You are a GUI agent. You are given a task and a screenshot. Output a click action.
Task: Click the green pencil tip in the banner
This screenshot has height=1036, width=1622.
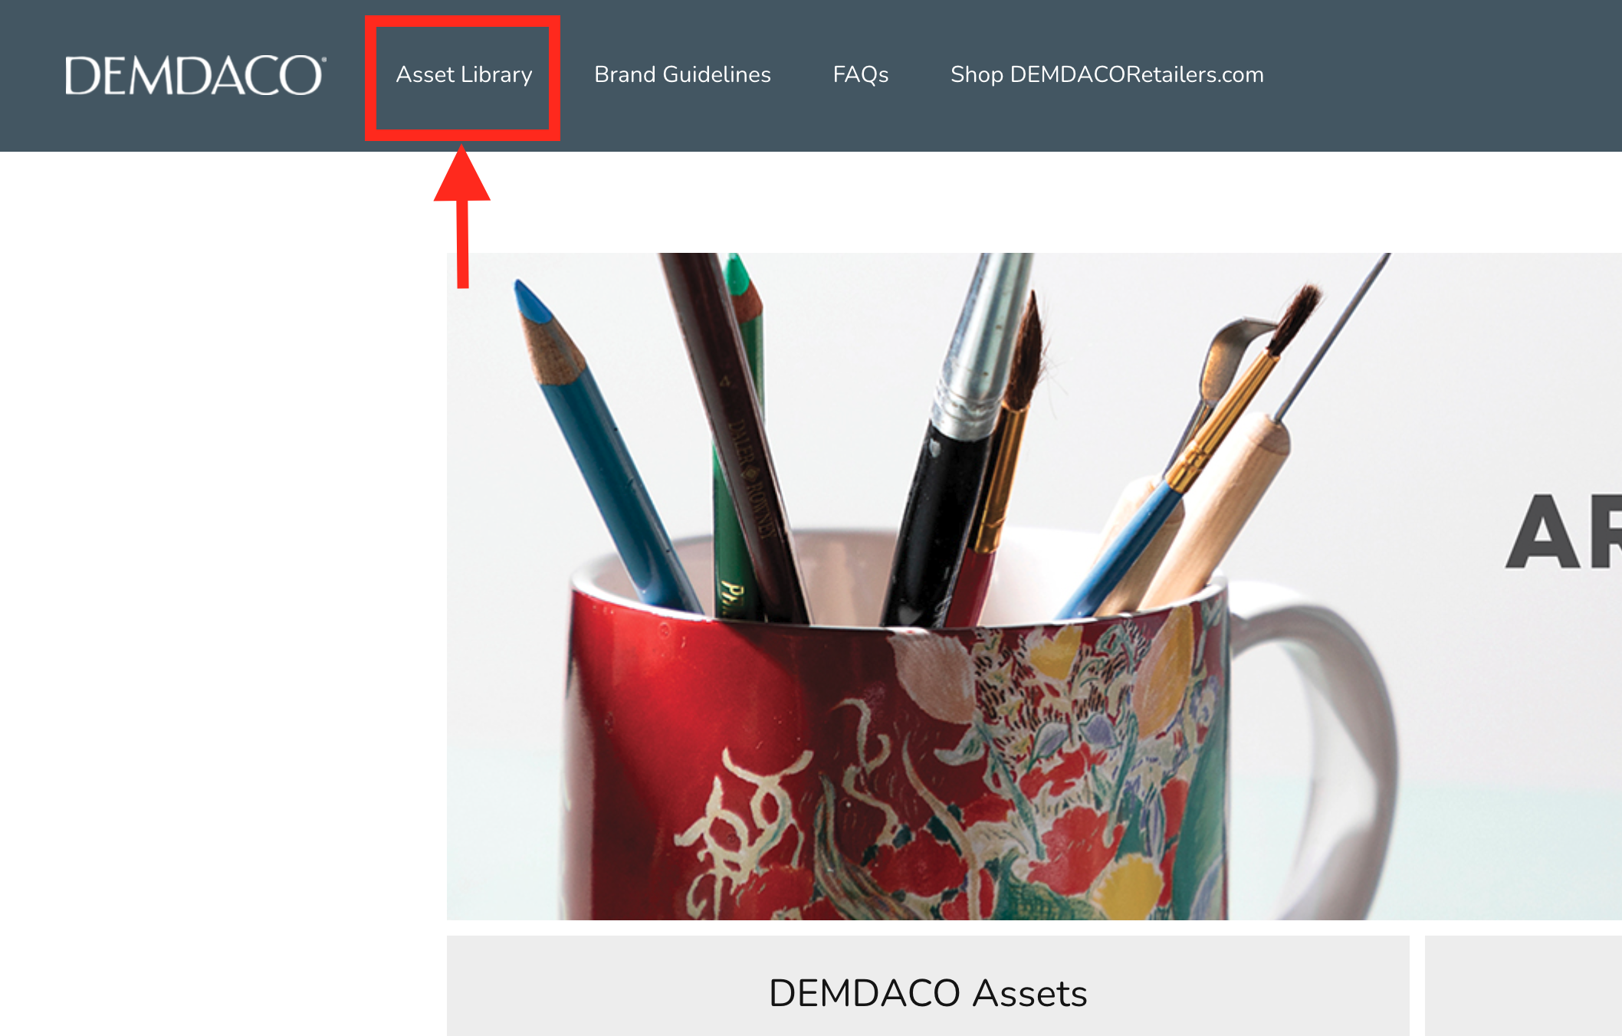737,276
